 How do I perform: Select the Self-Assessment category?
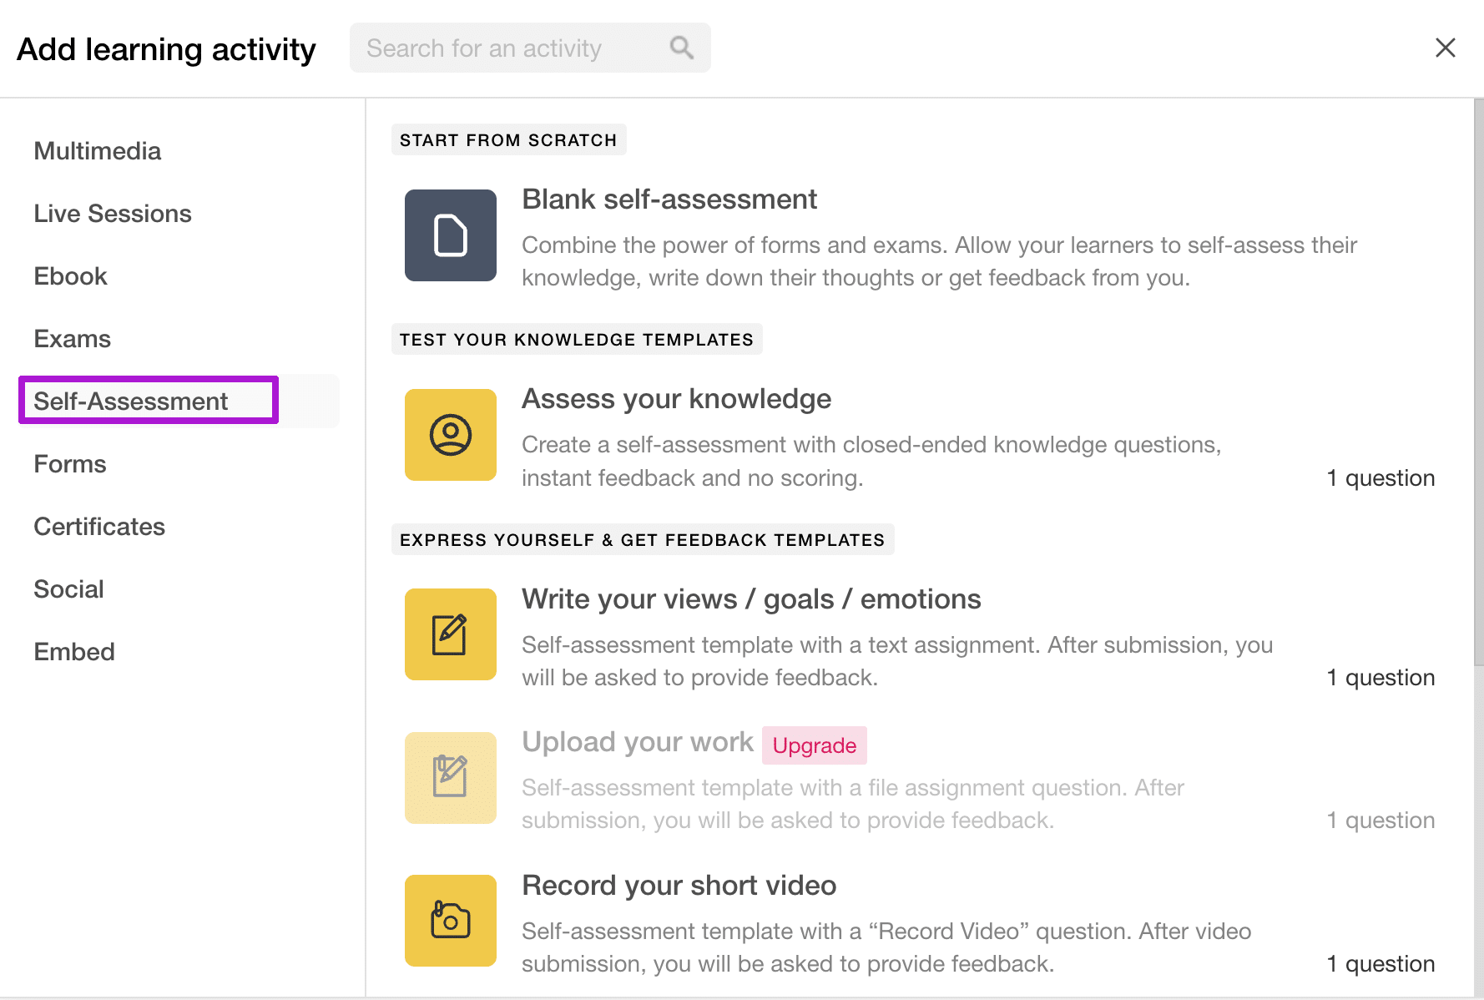pos(131,402)
